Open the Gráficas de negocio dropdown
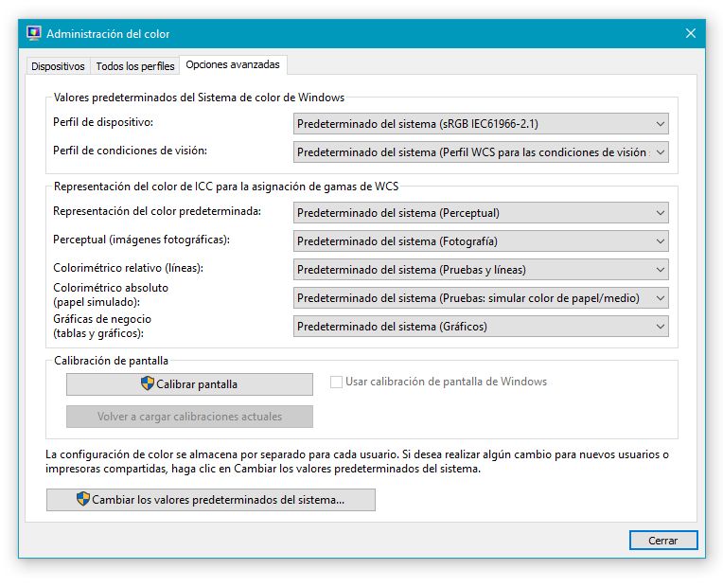 (481, 327)
